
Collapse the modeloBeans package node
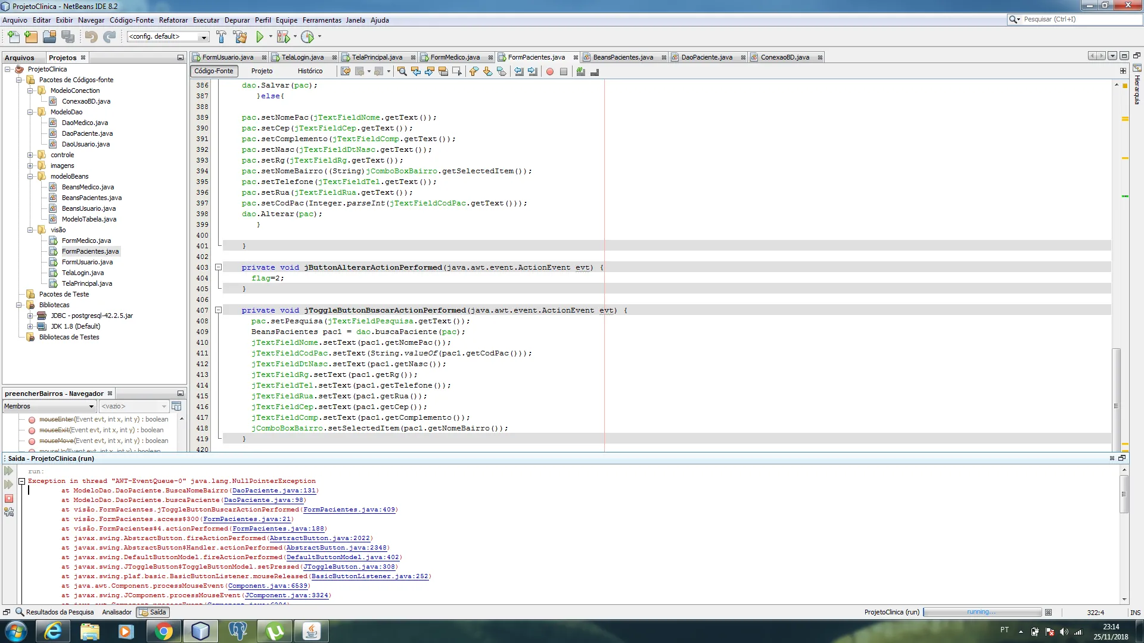[30, 176]
